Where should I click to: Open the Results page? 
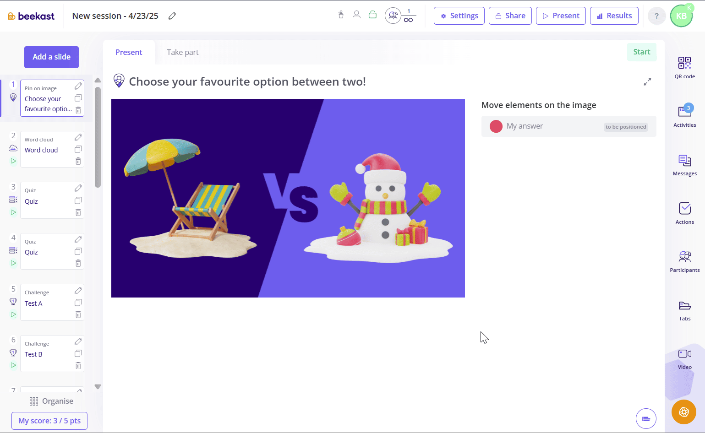614,16
